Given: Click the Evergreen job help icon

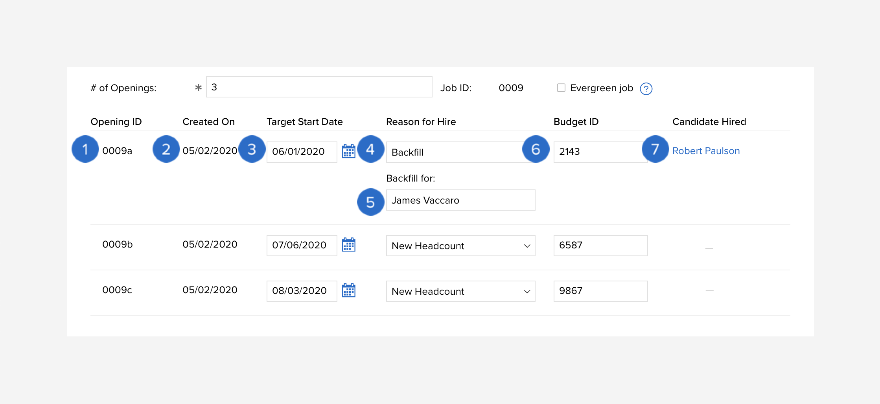Looking at the screenshot, I should coord(646,89).
